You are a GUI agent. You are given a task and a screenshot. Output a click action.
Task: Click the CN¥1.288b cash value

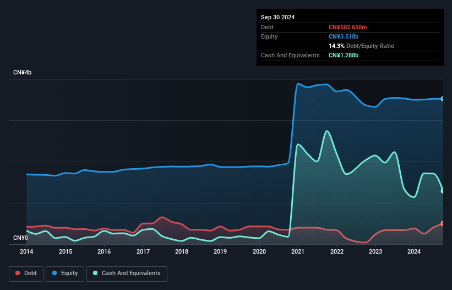click(x=344, y=55)
